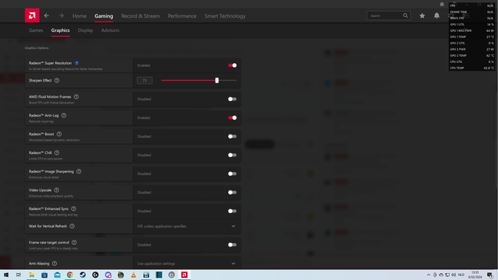This screenshot has width=498, height=280.
Task: Turn on Radeon Enhanced Sync
Action: [232, 211]
